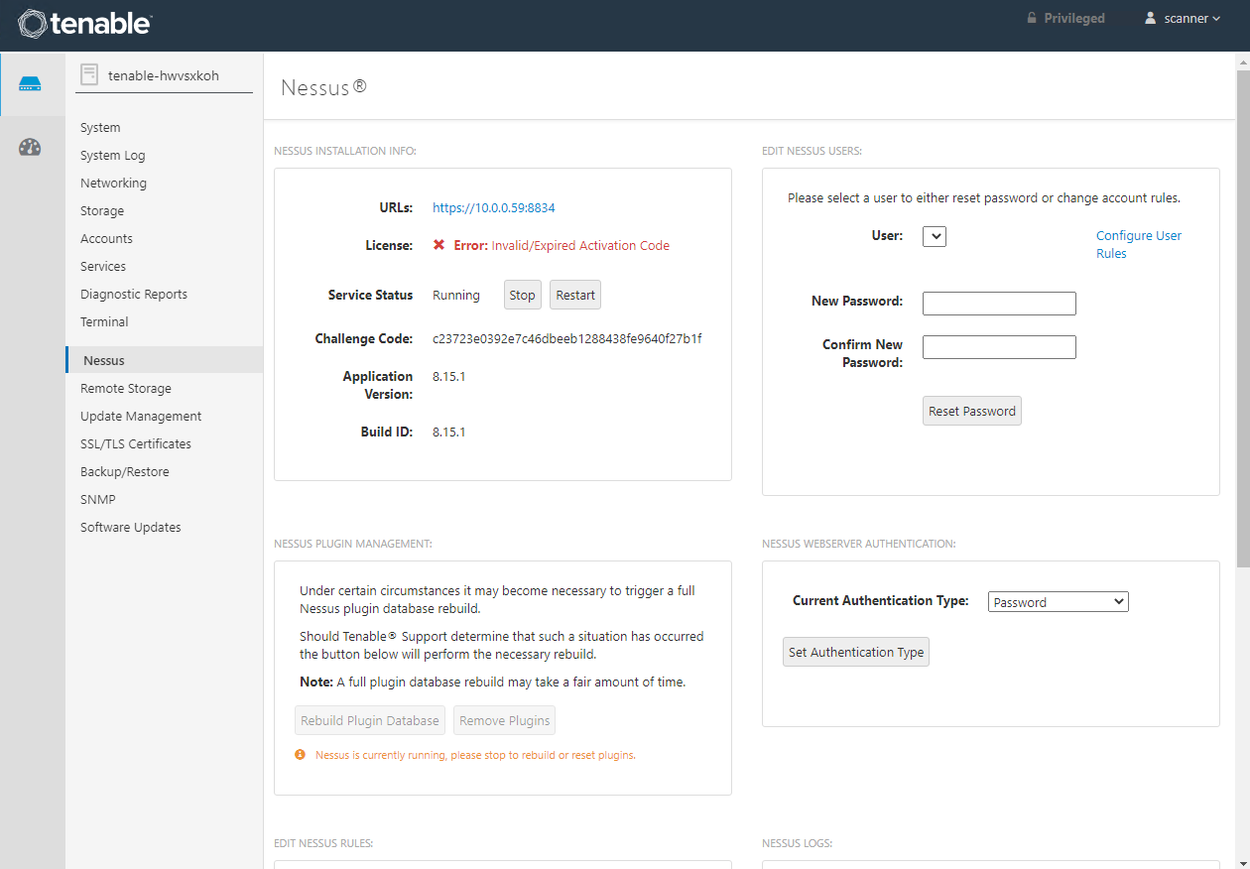Viewport: 1250px width, 869px height.
Task: Follow Configure User Rules link
Action: pos(1139,244)
